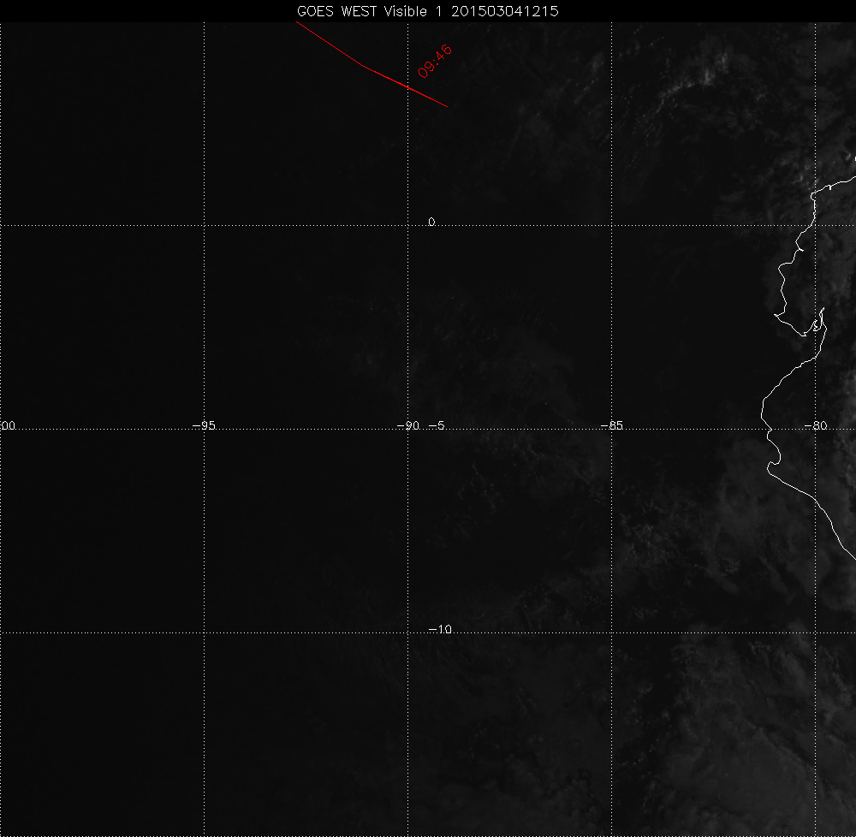Image resolution: width=856 pixels, height=837 pixels.
Task: Click the -10 latitude label
Action: pos(439,629)
